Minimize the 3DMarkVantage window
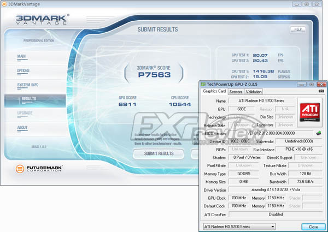328x232 pixels. [x=297, y=4]
